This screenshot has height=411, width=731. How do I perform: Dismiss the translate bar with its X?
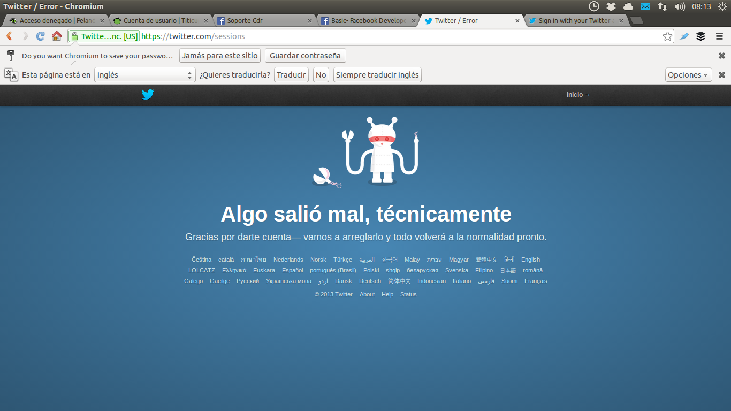pos(721,75)
